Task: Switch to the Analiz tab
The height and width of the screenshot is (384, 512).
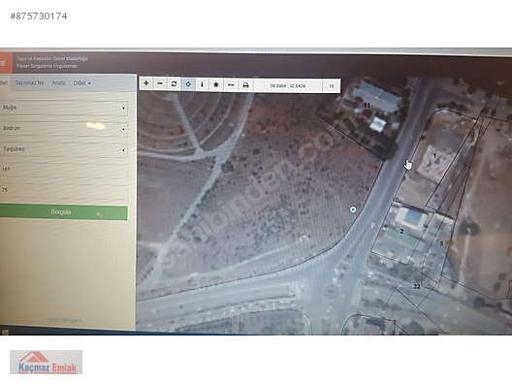Action: (x=58, y=82)
